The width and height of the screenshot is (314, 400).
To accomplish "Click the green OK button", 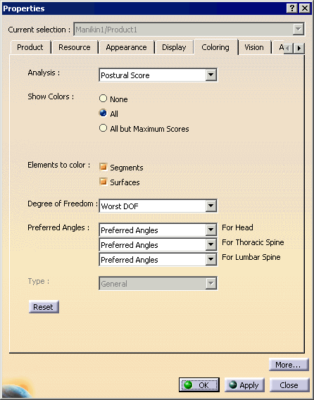I will (x=199, y=385).
